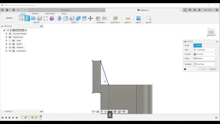The image size is (220, 124).
Task: Select the Joint tool icon
Action: [104, 18]
